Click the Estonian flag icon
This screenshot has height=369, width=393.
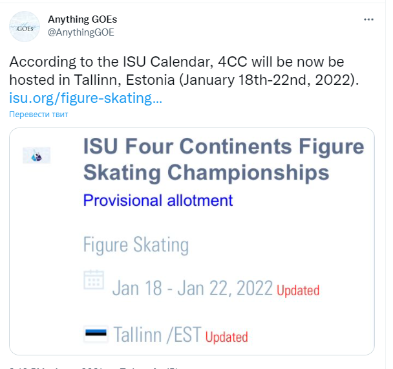96,334
